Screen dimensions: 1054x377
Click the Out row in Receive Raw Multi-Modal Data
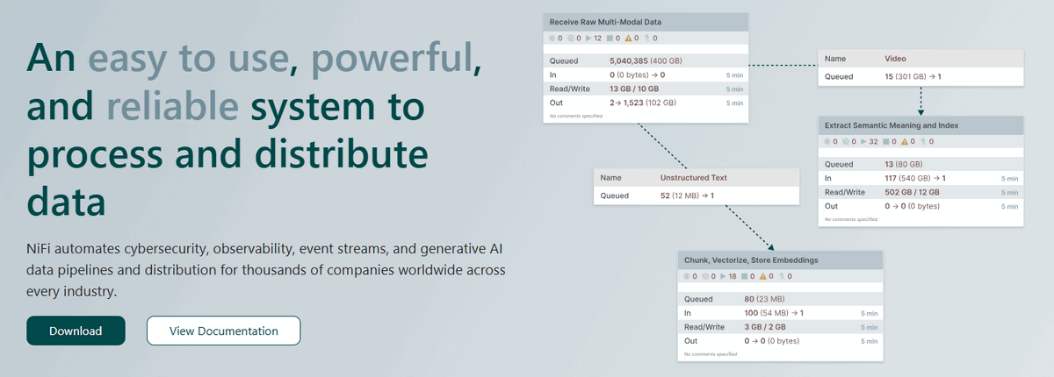tap(645, 103)
